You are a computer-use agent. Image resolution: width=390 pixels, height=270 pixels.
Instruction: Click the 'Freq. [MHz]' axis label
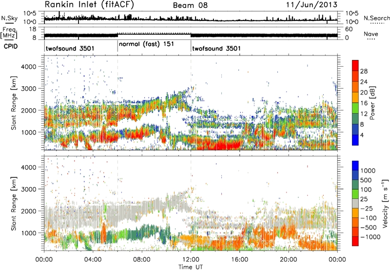9,33
